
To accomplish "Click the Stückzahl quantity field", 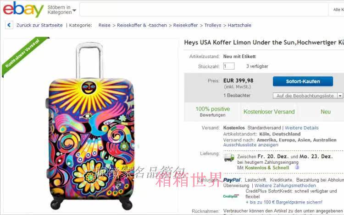I will click(229, 66).
